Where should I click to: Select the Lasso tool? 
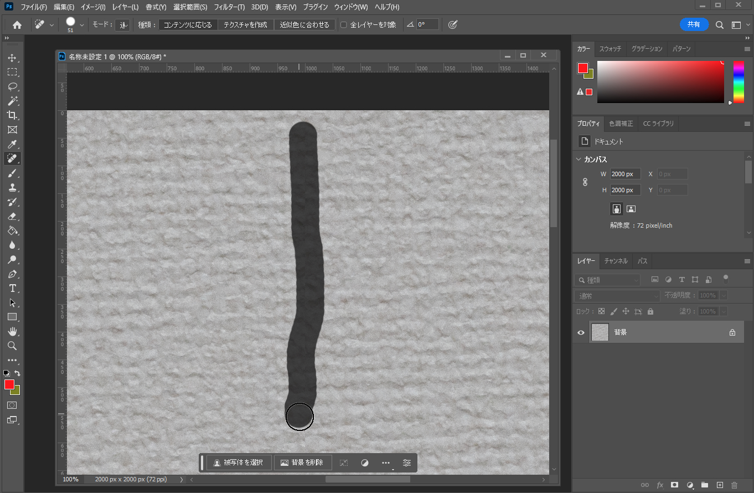(12, 86)
